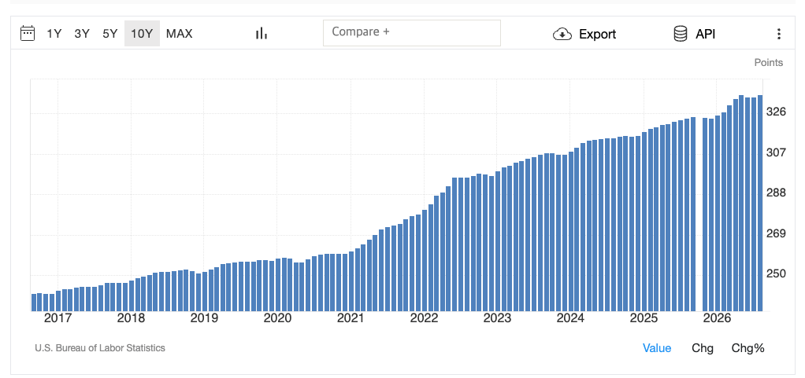Click the API text button
805x378 pixels.
(706, 35)
